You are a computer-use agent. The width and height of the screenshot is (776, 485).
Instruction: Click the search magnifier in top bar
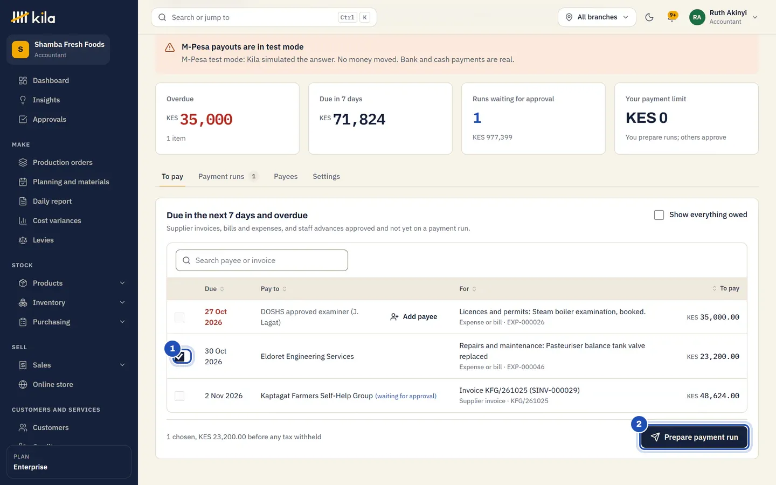162,17
